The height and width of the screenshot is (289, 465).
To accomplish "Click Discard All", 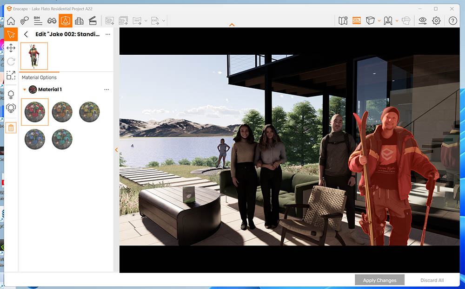I will coord(432,280).
